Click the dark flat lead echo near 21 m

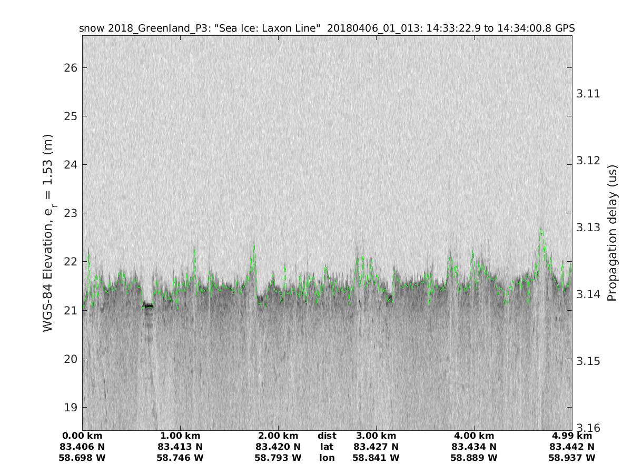click(149, 306)
